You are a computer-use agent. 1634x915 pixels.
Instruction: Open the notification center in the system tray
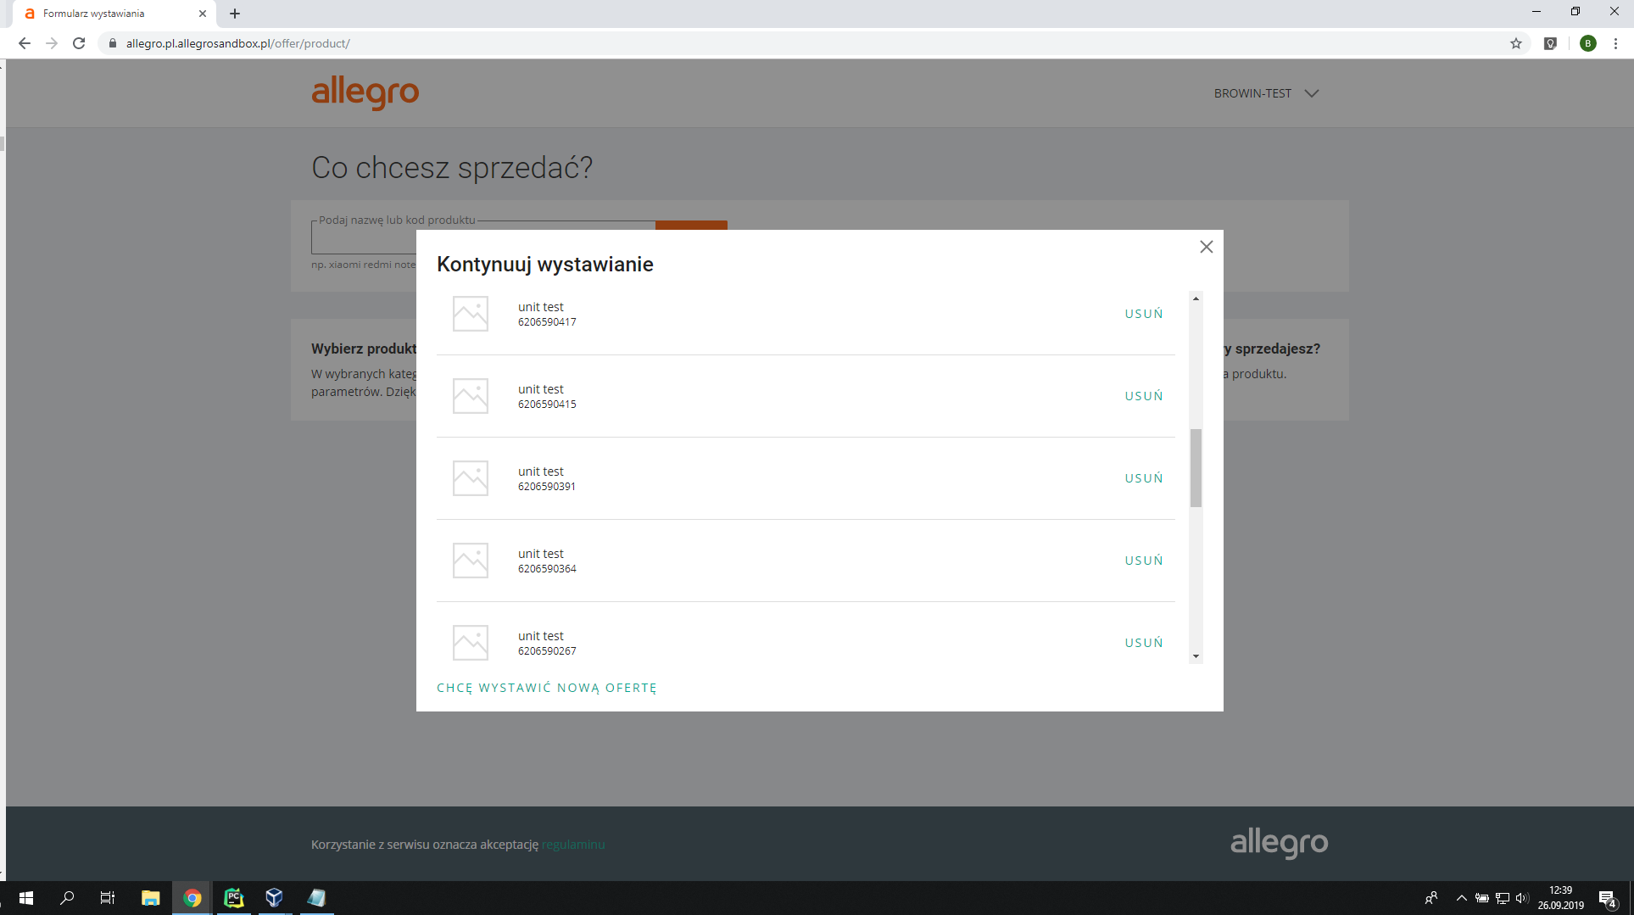(x=1607, y=898)
